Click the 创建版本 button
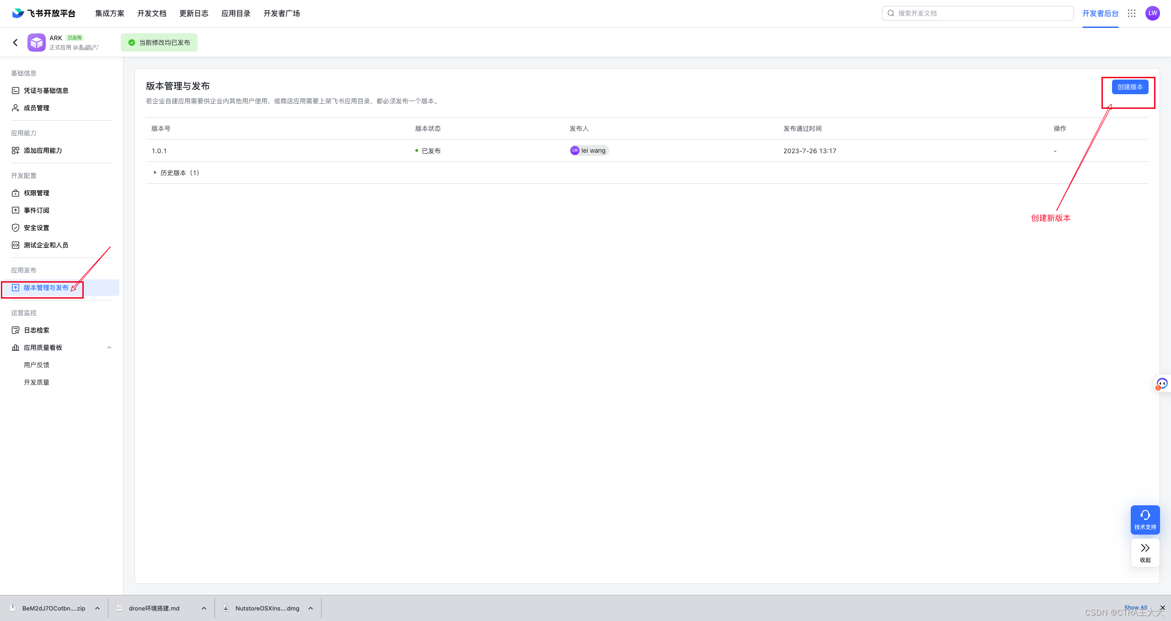Viewport: 1171px width, 621px height. pyautogui.click(x=1130, y=87)
